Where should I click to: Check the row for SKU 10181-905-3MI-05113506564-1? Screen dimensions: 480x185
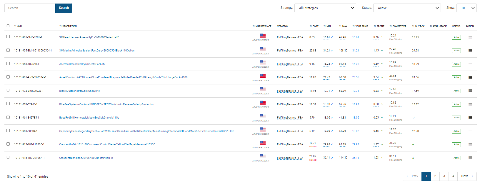[8, 50]
